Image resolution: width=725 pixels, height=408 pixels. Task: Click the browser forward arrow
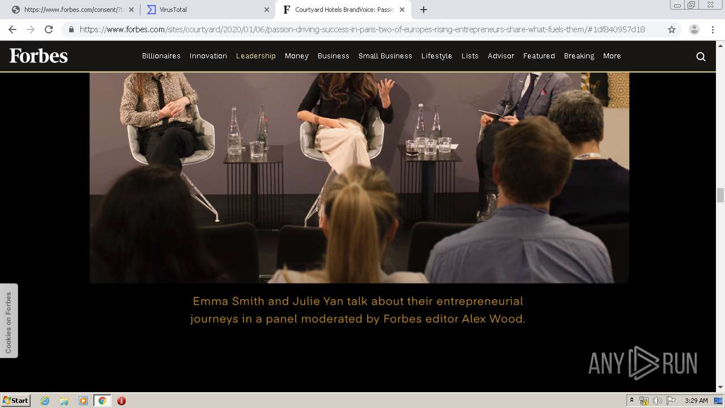click(31, 29)
